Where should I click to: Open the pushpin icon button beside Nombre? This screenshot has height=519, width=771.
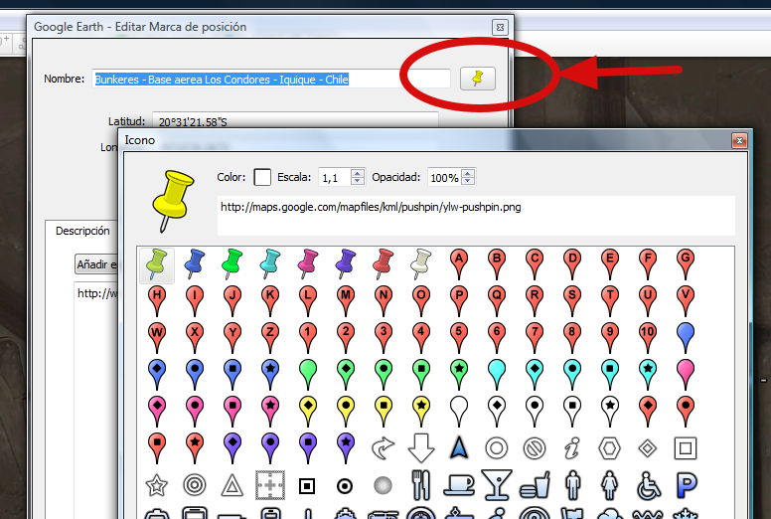tap(478, 79)
